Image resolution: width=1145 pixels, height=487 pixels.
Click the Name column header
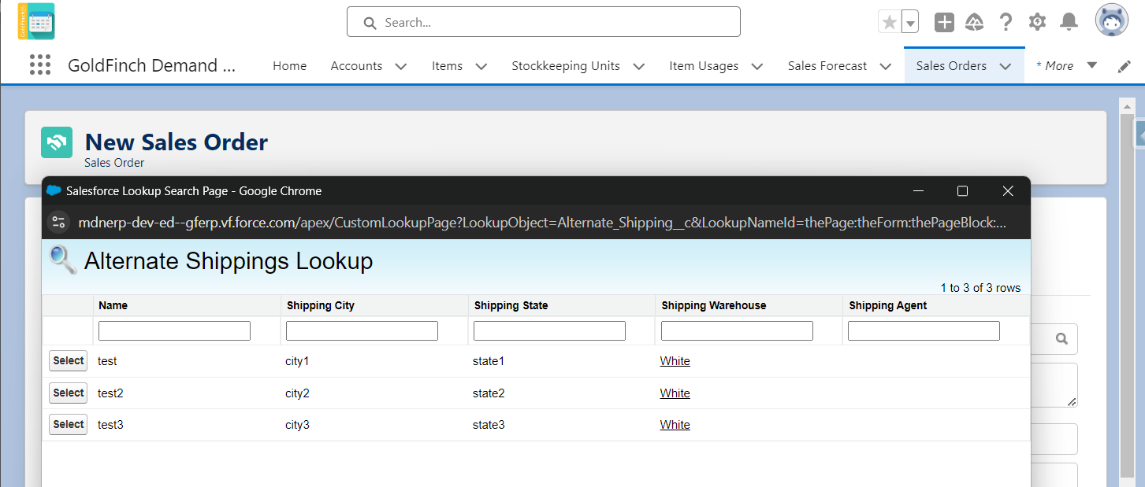pyautogui.click(x=113, y=305)
